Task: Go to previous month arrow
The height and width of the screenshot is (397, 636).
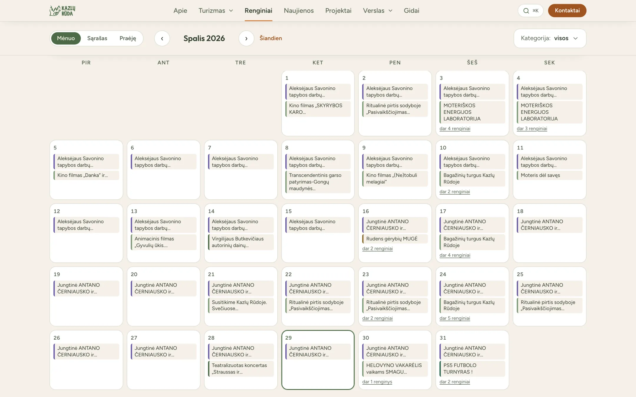Action: [162, 38]
